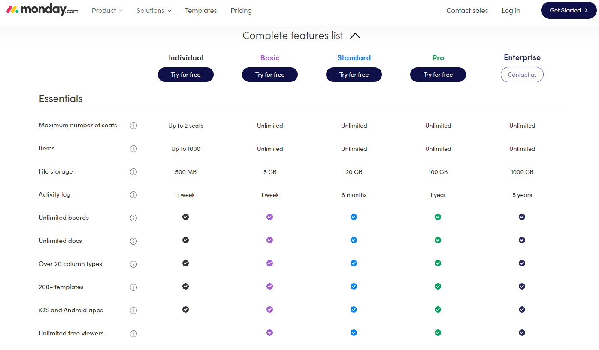
Task: Click Standard checkmark for Unlimited docs
Action: tap(354, 240)
